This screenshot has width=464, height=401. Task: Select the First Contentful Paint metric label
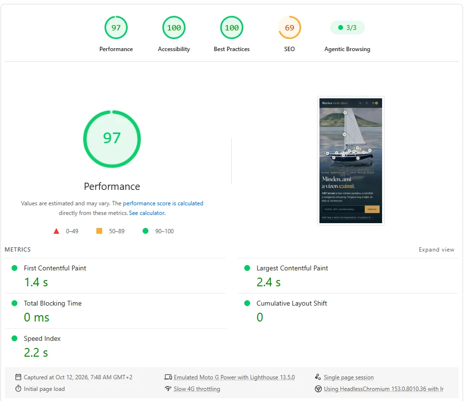pos(55,268)
